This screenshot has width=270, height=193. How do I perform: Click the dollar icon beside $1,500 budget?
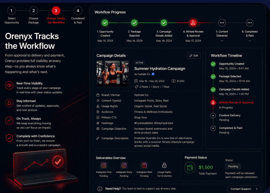click(173, 81)
